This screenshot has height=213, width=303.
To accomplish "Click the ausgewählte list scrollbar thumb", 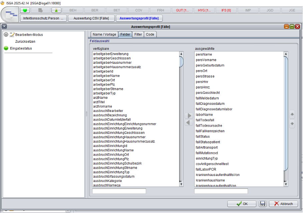I will [x=286, y=114].
